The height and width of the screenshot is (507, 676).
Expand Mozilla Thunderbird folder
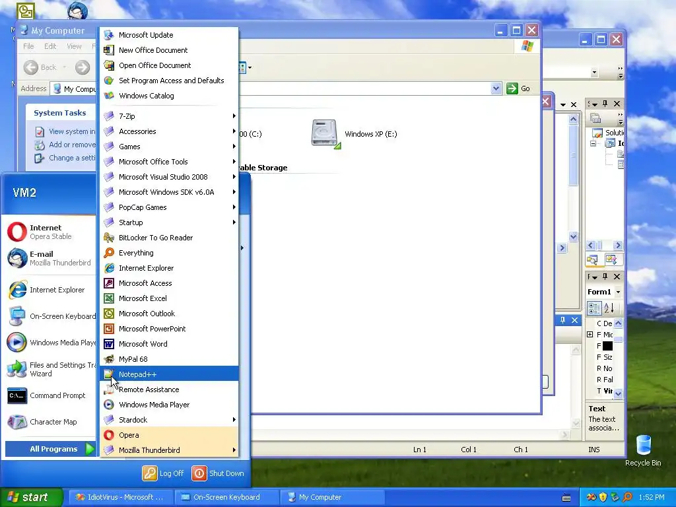point(169,450)
